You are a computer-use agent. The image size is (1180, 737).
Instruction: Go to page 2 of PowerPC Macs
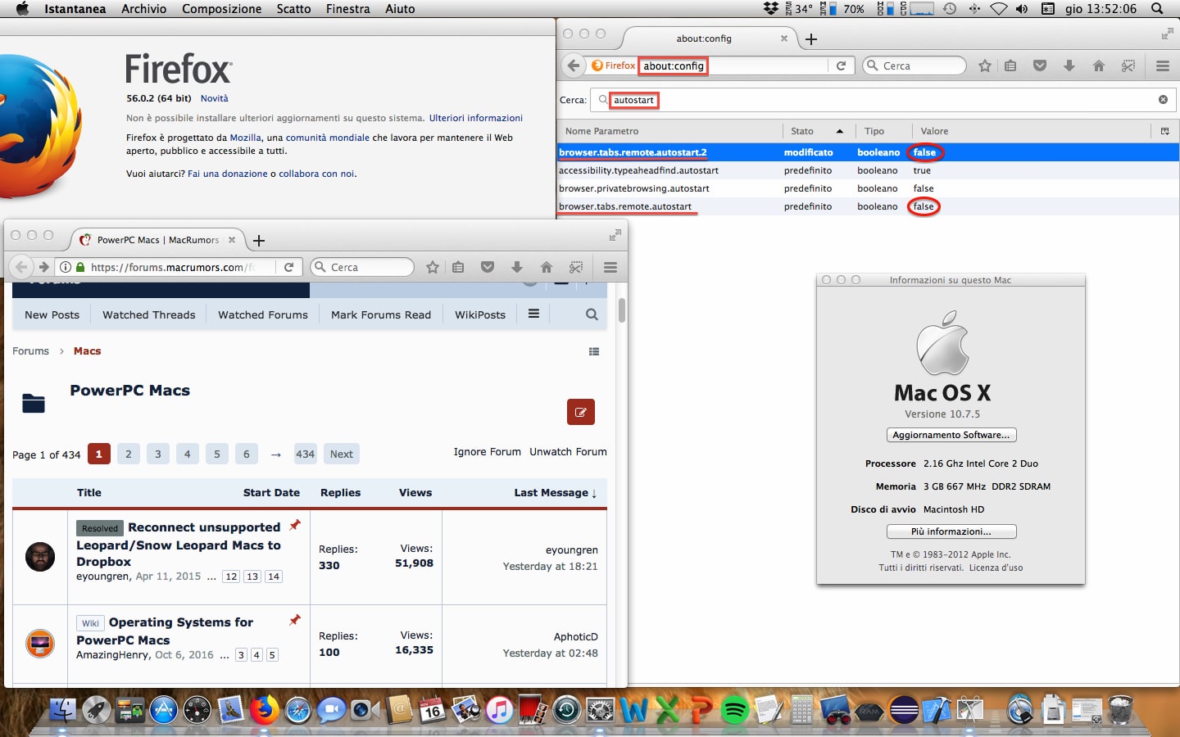pyautogui.click(x=129, y=454)
